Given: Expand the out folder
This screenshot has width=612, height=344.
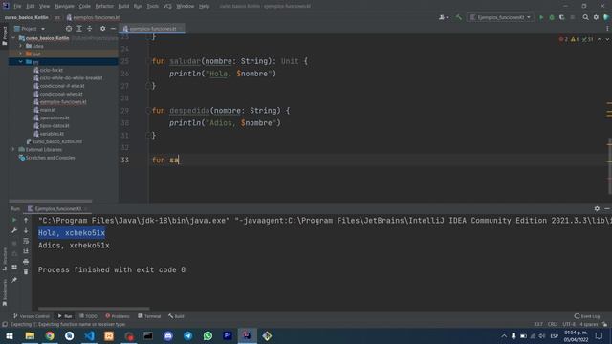Looking at the screenshot, I should pyautogui.click(x=21, y=54).
